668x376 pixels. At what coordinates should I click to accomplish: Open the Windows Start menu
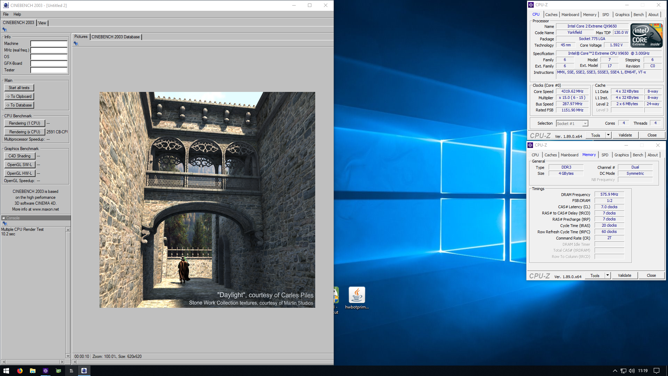(x=6, y=371)
